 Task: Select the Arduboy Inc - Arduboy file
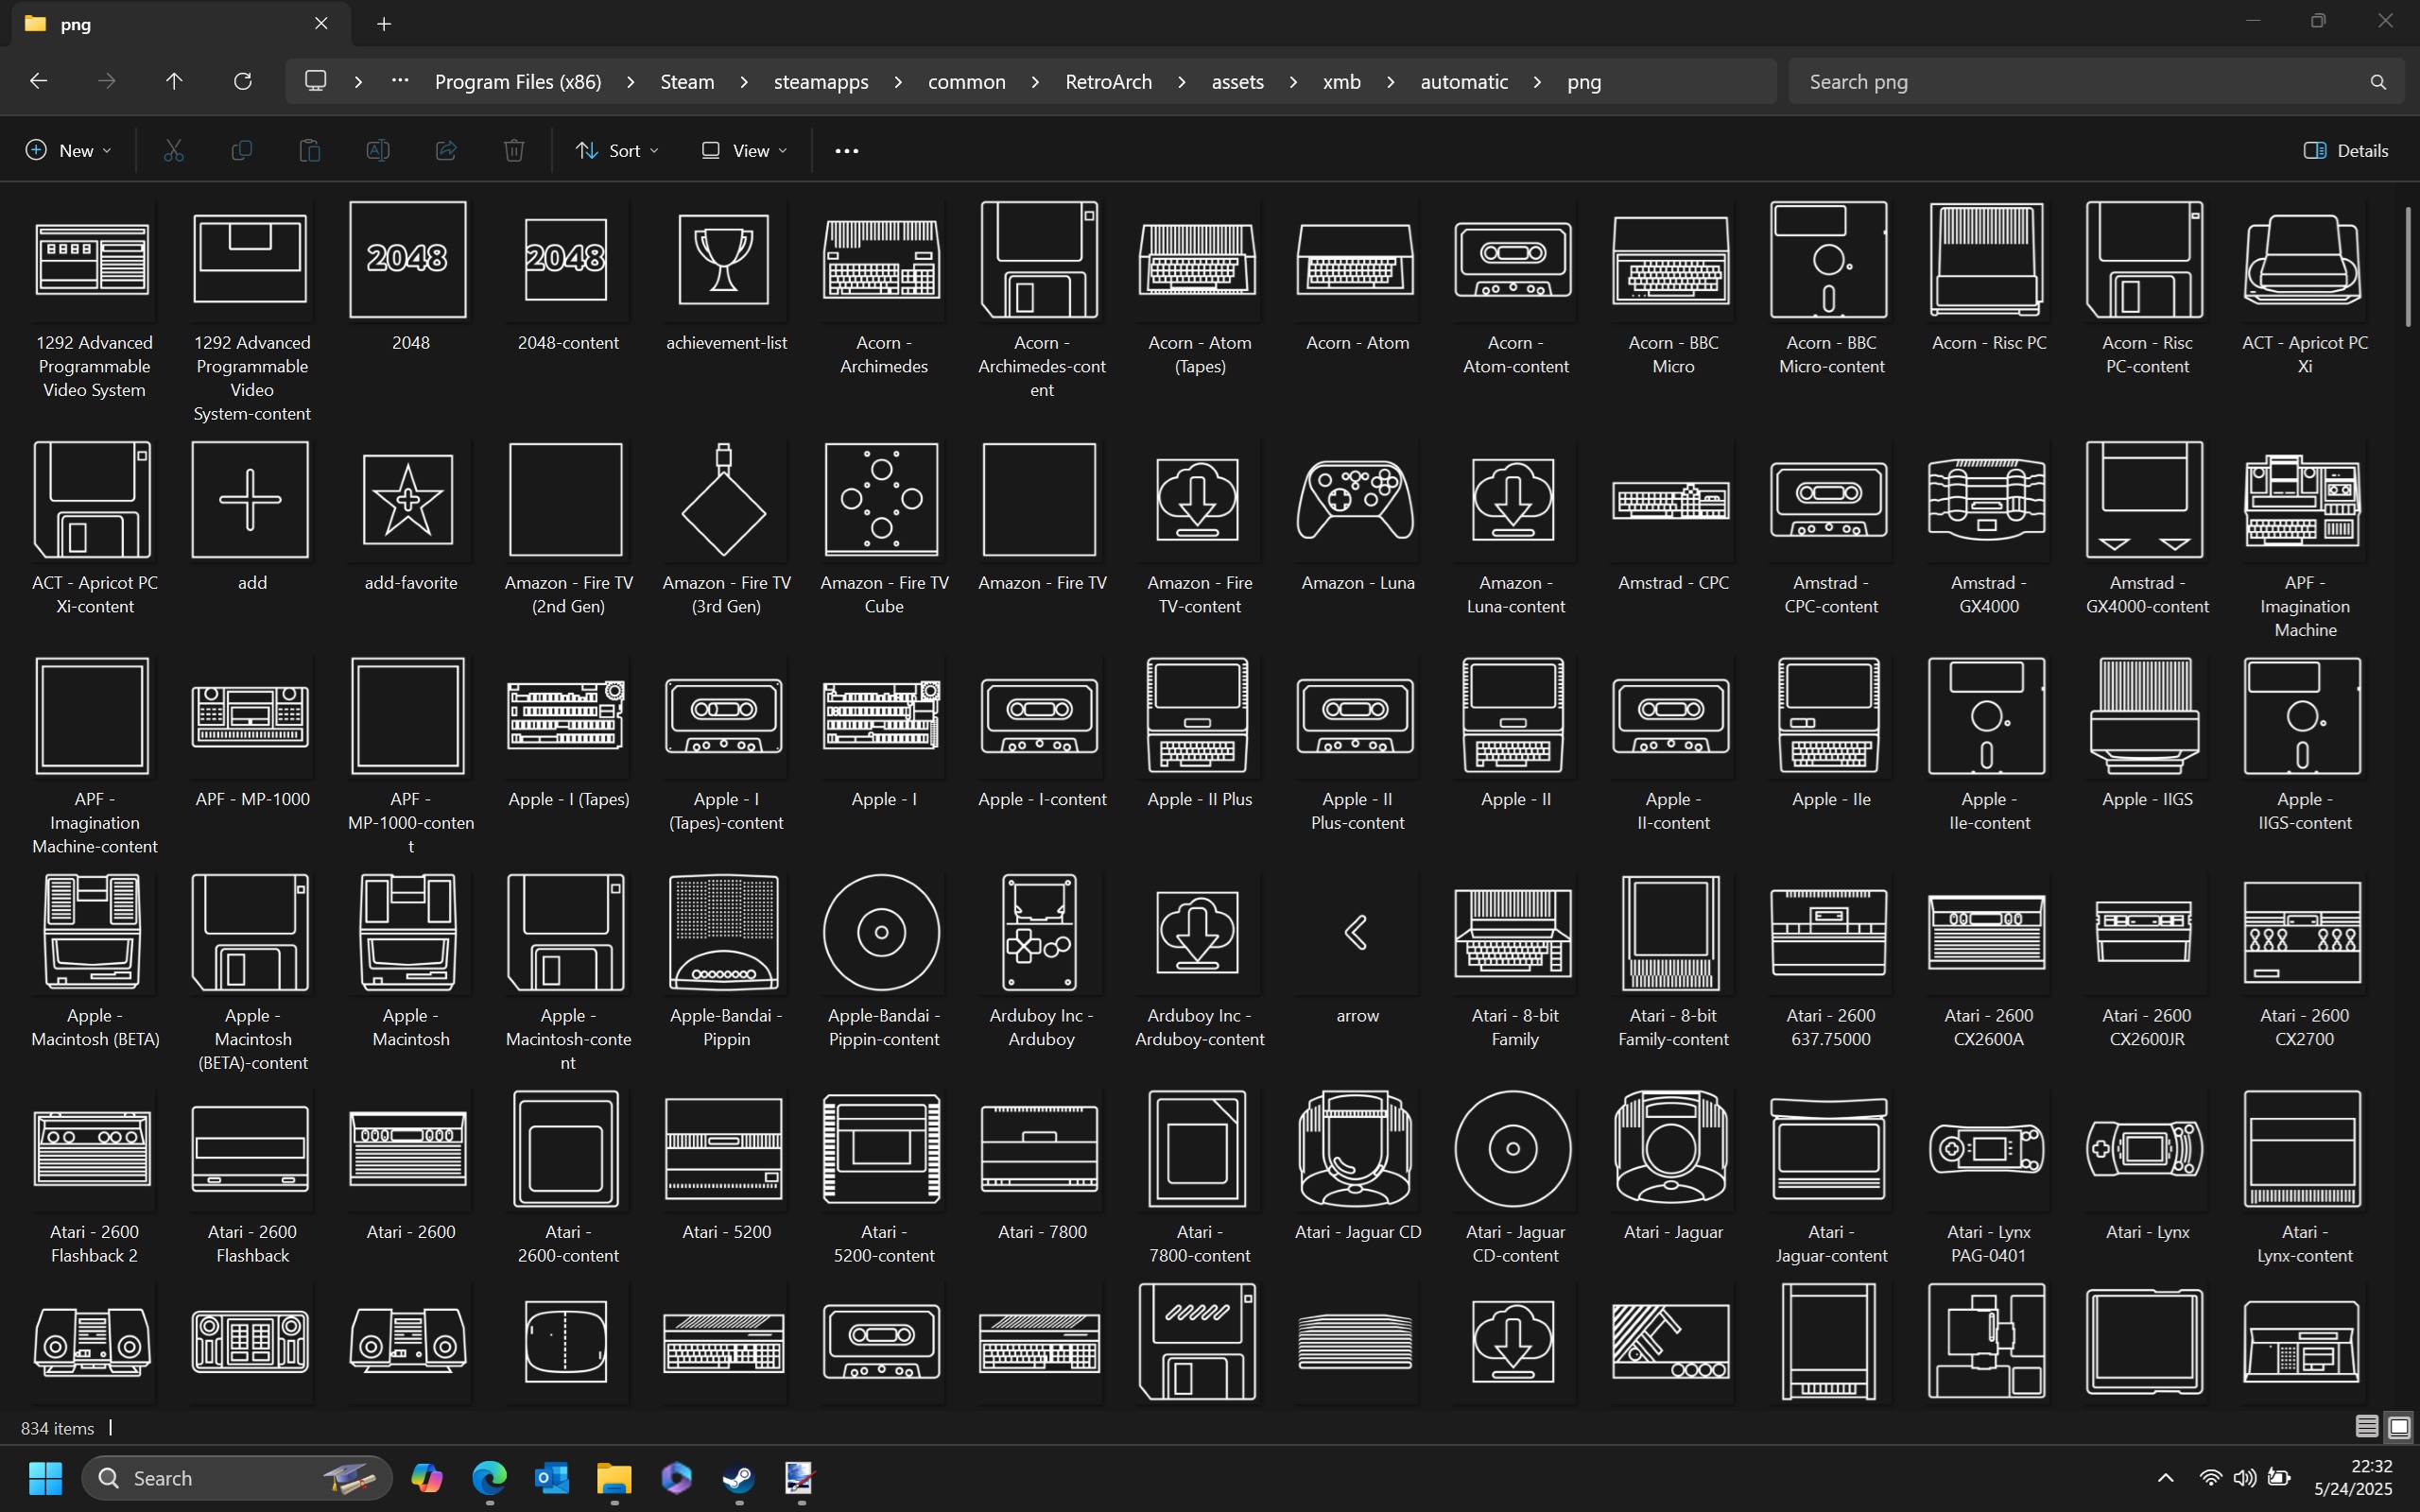coord(1040,932)
